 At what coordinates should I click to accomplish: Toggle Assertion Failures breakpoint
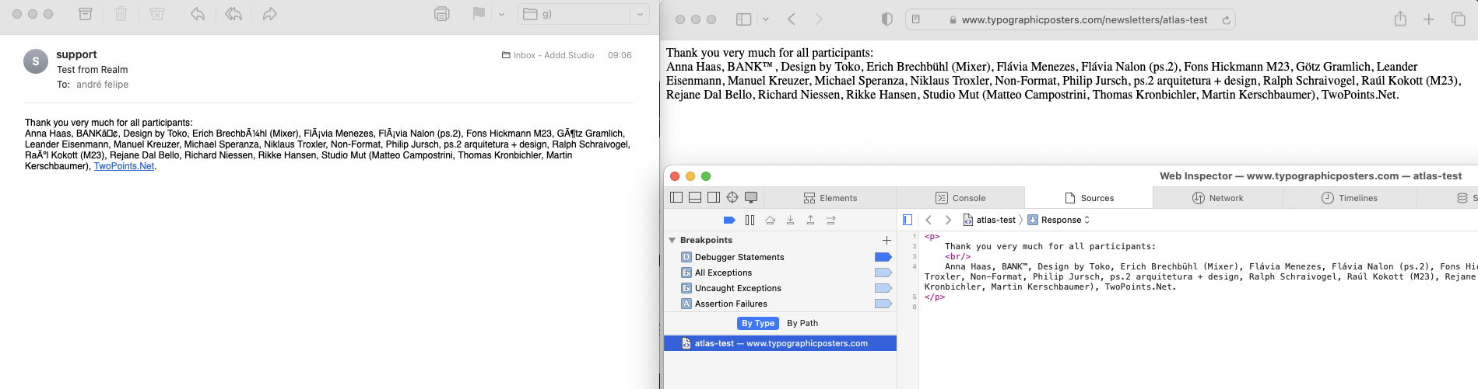[x=883, y=304]
